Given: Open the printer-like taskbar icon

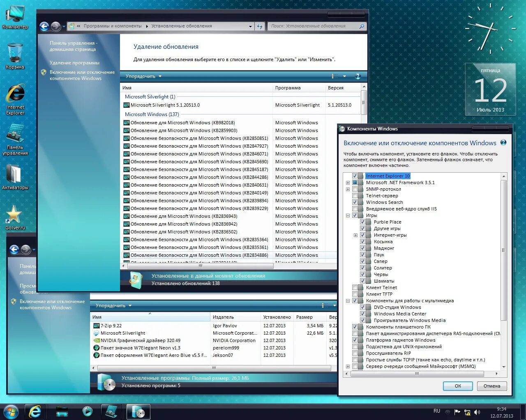Looking at the screenshot, I should click(62, 411).
